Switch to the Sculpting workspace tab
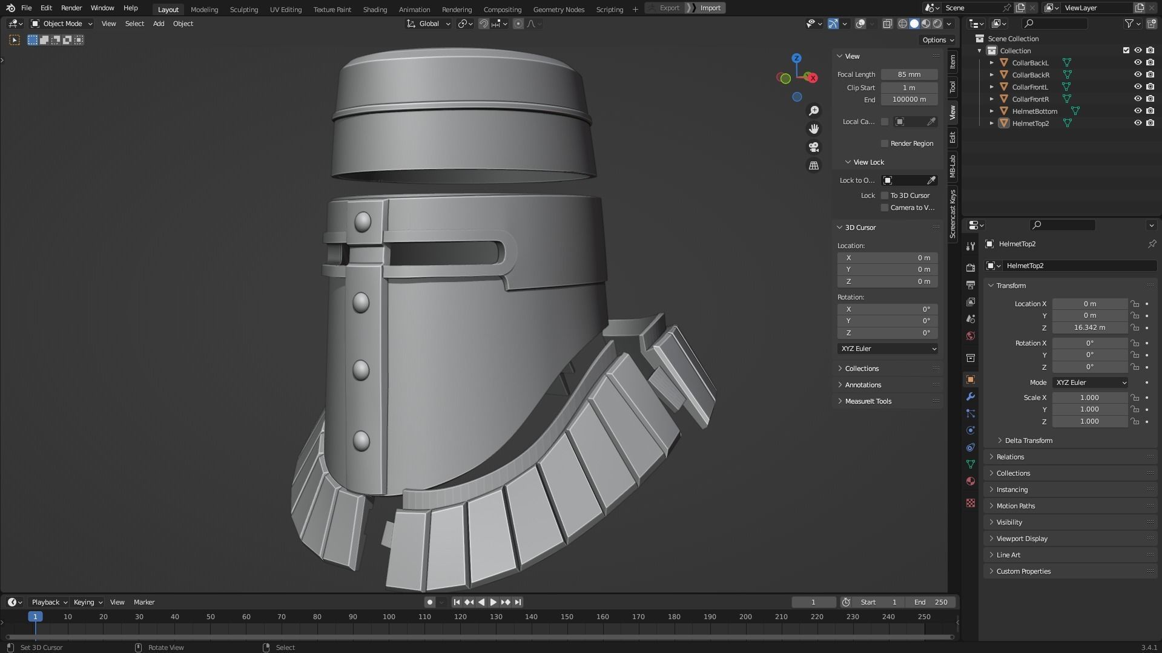 [x=243, y=9]
